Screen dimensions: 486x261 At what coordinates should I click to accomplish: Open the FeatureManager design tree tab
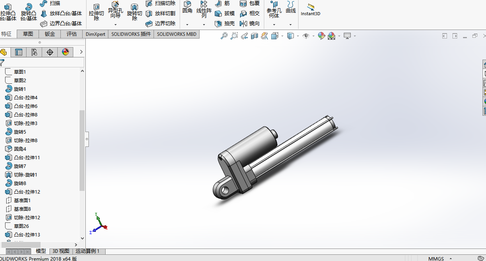[x=4, y=52]
